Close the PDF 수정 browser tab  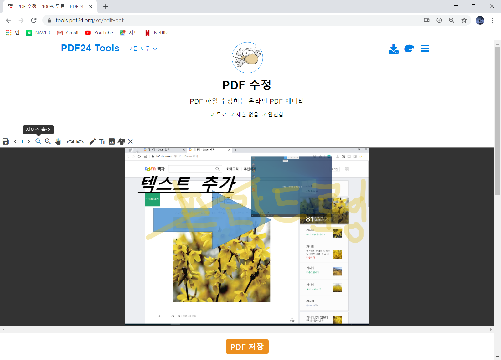(91, 7)
